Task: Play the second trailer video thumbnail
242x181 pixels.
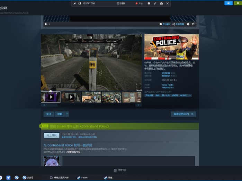Action: coord(71,97)
